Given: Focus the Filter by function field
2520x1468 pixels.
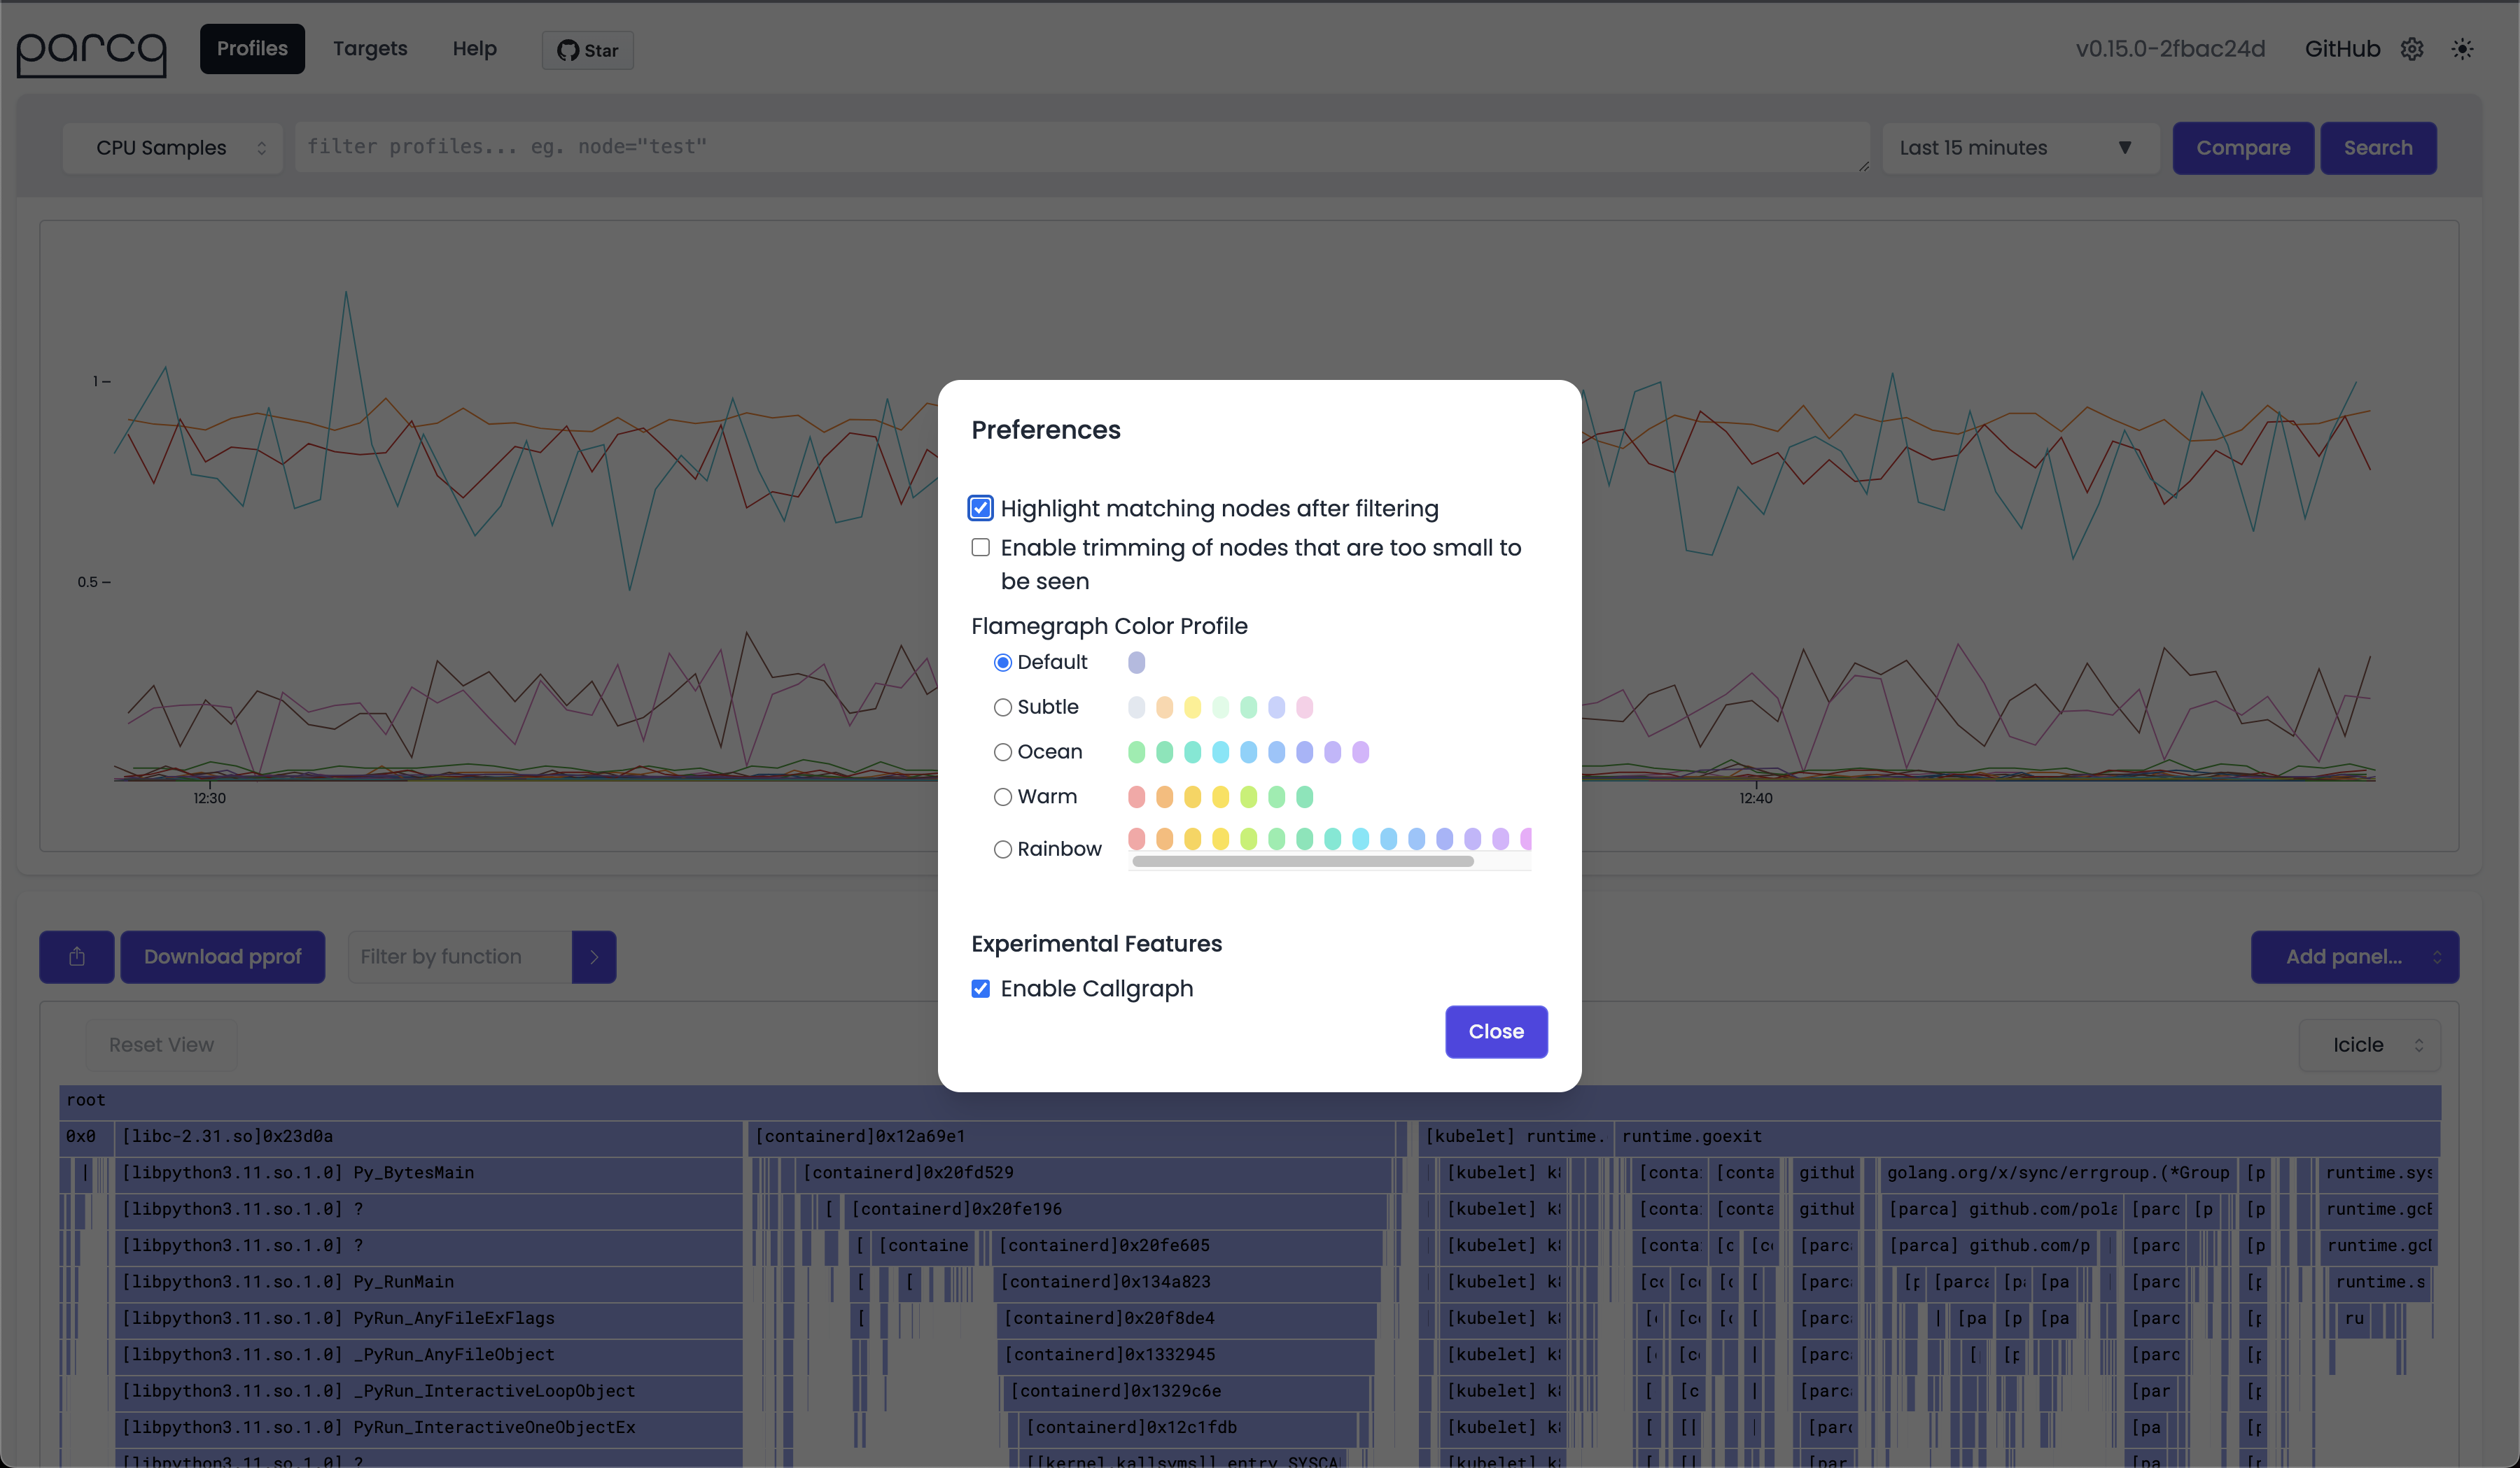Looking at the screenshot, I should (x=460, y=957).
